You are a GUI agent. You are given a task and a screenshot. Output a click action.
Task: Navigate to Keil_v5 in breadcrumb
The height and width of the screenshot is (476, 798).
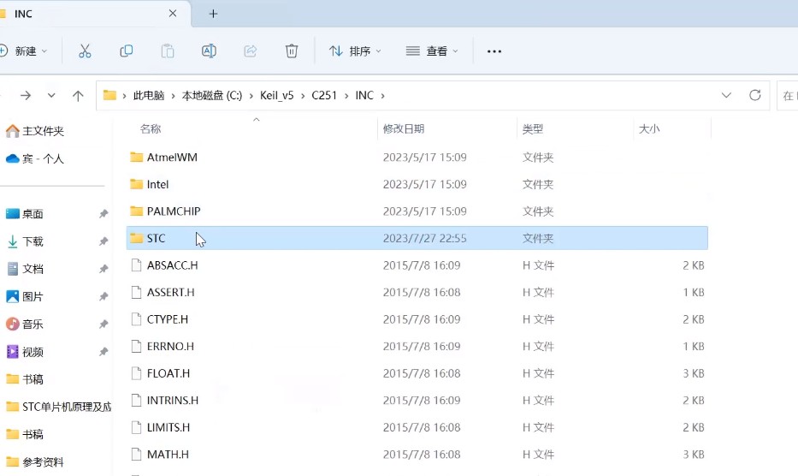(x=277, y=95)
